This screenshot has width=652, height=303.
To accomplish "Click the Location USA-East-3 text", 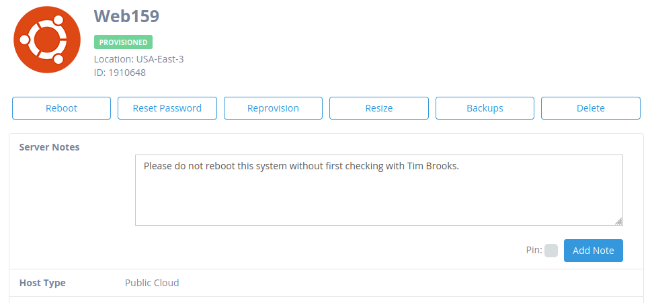I will click(139, 59).
